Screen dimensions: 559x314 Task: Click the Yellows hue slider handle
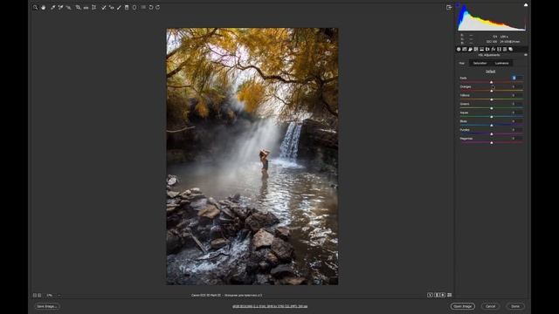[491, 99]
